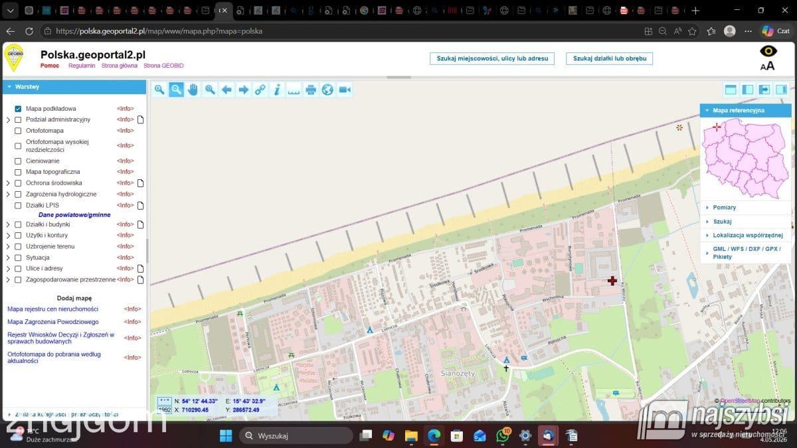Image resolution: width=797 pixels, height=448 pixels.
Task: Enable Ortofotomapa layer checkbox
Action: tap(19, 131)
